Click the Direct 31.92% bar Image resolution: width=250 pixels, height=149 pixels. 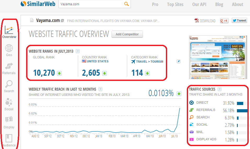click(240, 103)
